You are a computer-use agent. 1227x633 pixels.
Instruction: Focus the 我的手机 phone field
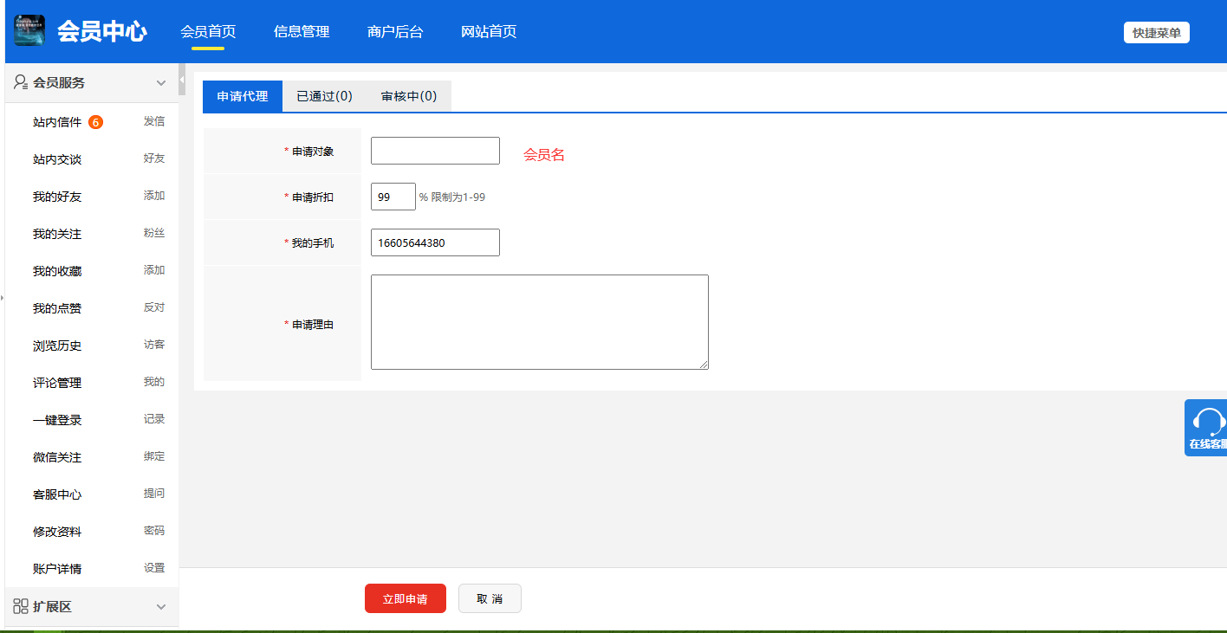coord(435,242)
